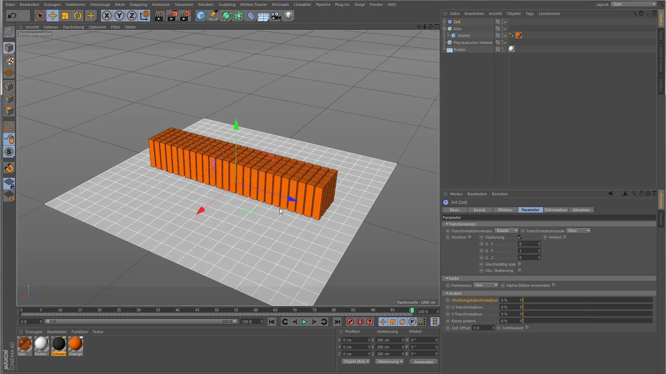This screenshot has width=666, height=374.
Task: Select the Live Selection tool
Action: 40,16
